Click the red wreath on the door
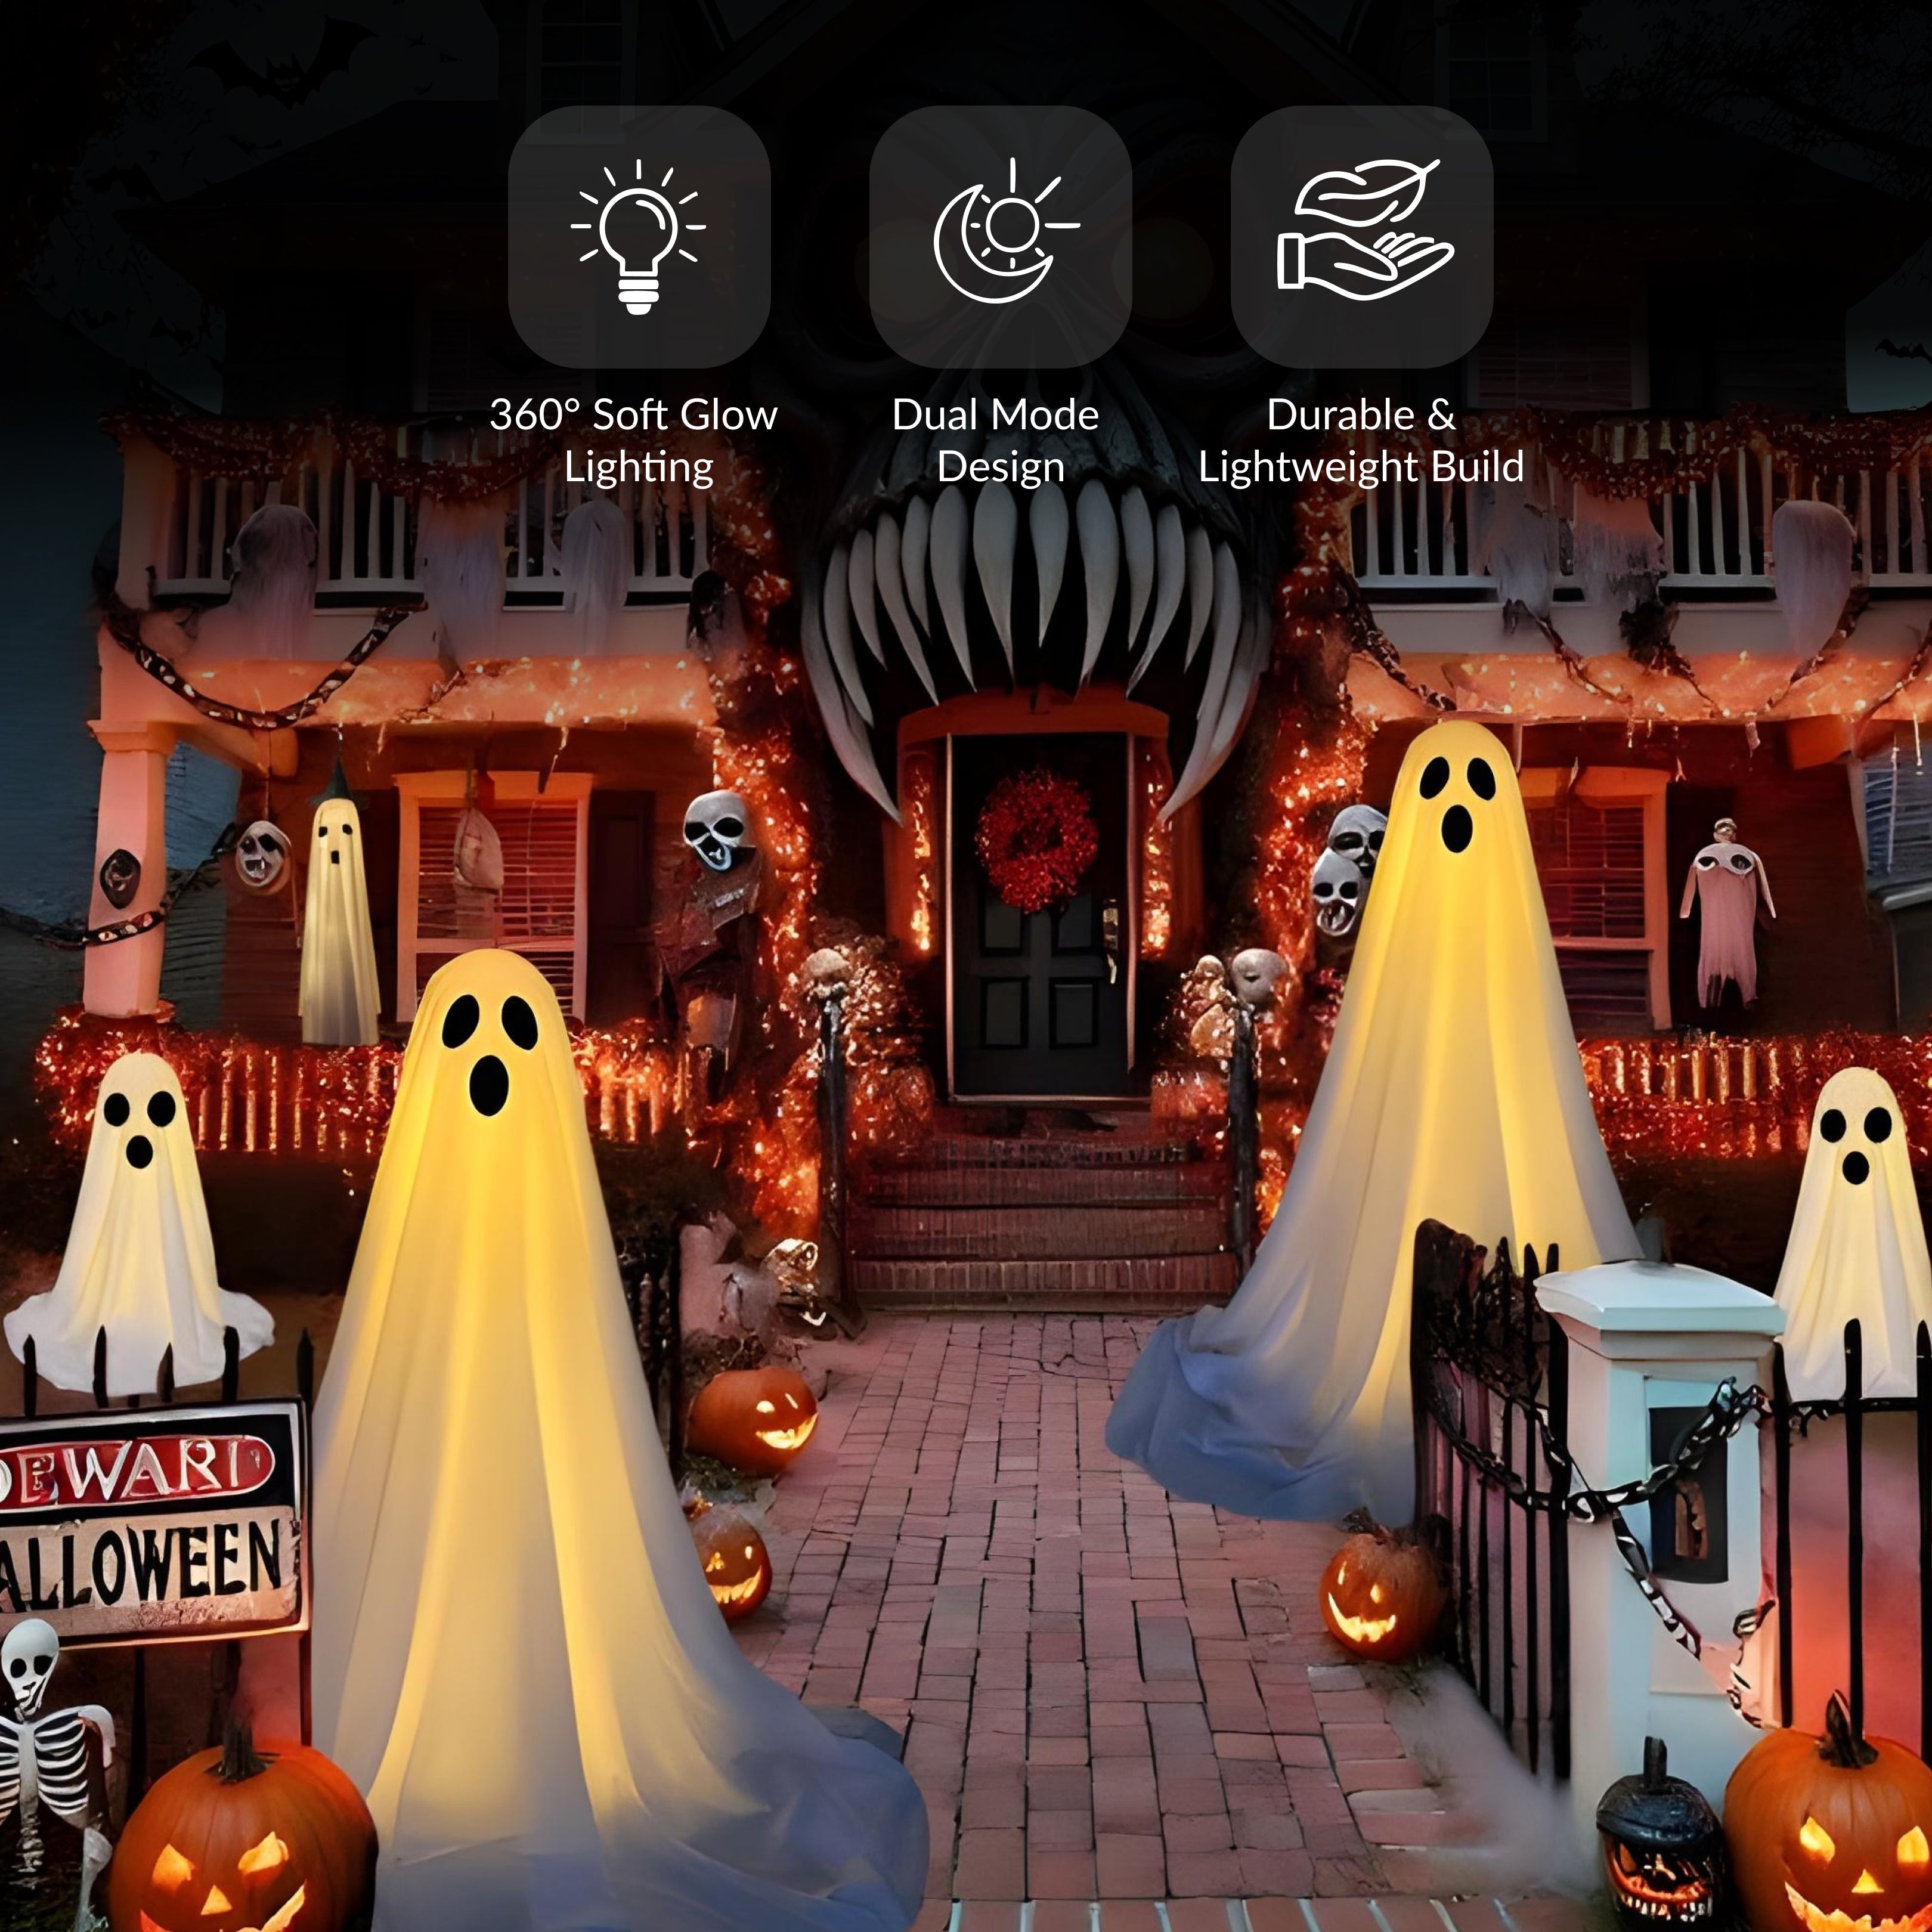 (1036, 840)
